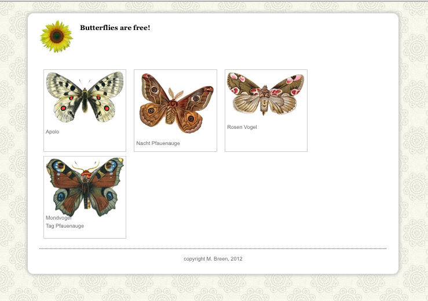Viewport: 428px width, 301px height.
Task: Click the Nacht Pfauenauge moth's feathery antennae
Action: (x=175, y=94)
